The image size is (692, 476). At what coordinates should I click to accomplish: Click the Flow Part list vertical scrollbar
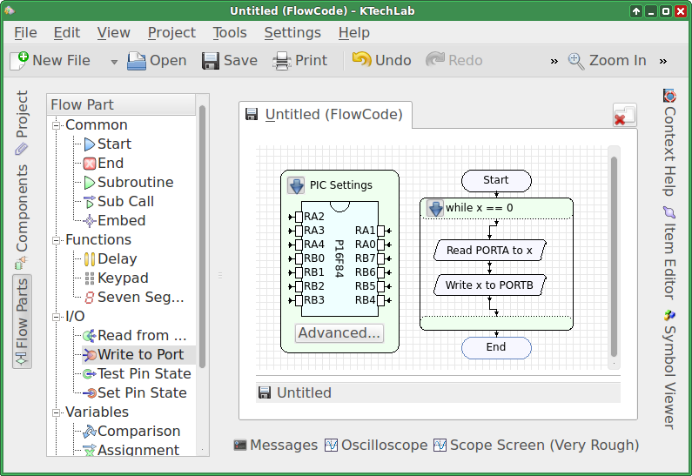(202, 236)
